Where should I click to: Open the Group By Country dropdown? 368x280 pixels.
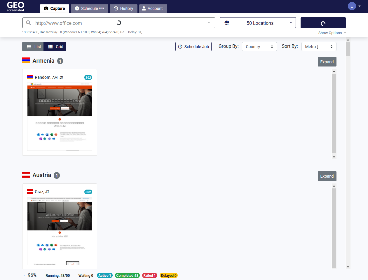click(x=259, y=46)
